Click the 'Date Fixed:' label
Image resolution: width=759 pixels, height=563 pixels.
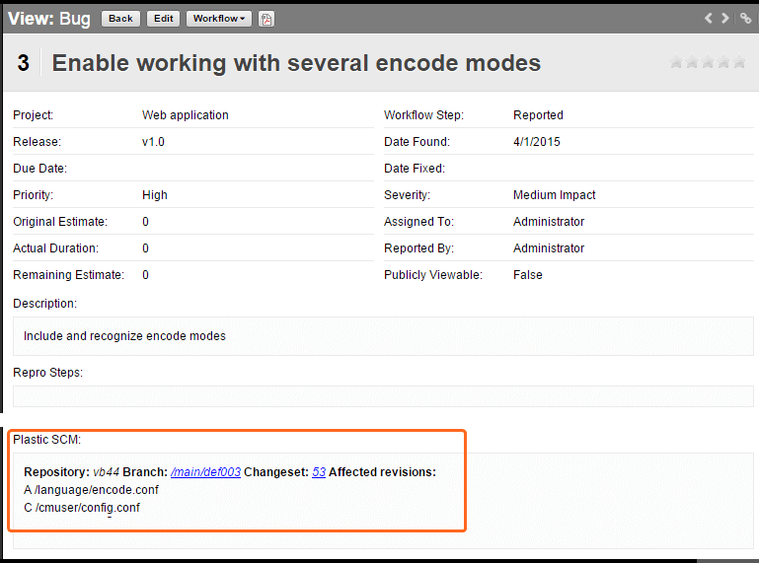click(415, 169)
